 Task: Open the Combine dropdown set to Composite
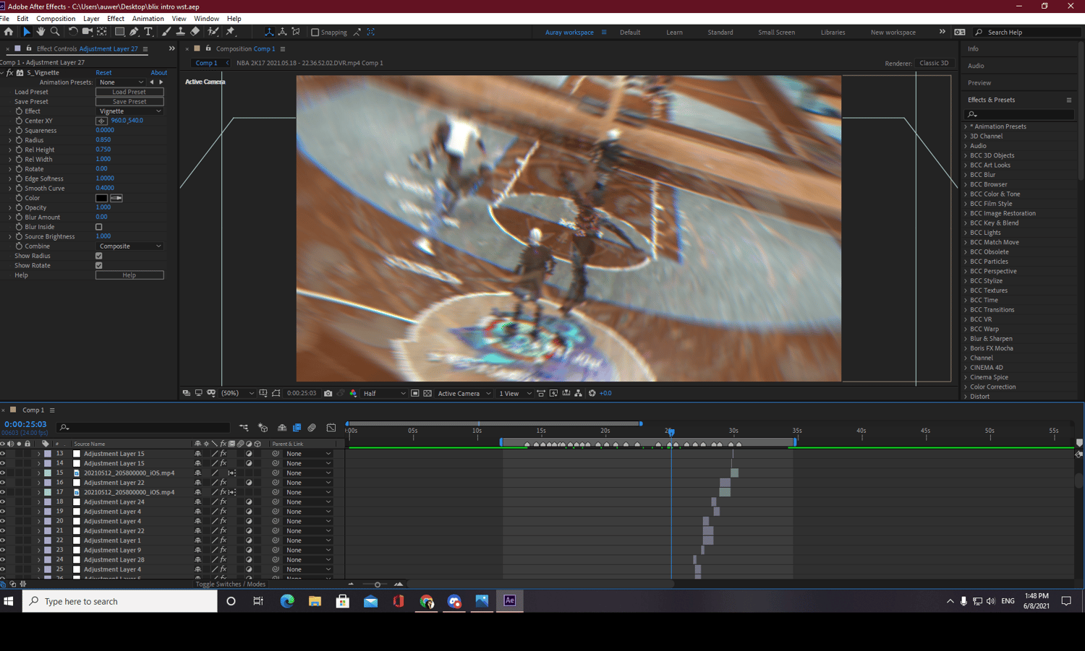(129, 246)
